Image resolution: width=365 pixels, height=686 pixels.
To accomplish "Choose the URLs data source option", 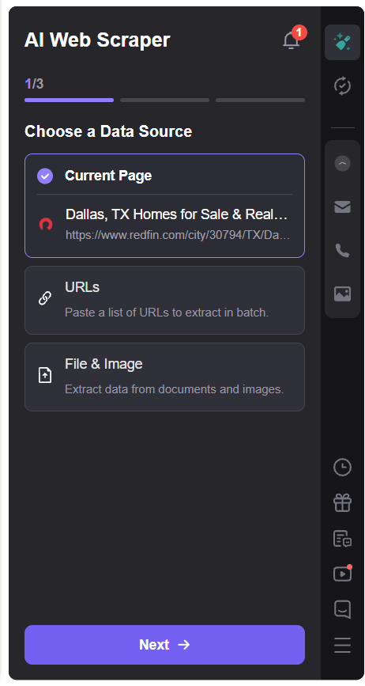I will [164, 300].
